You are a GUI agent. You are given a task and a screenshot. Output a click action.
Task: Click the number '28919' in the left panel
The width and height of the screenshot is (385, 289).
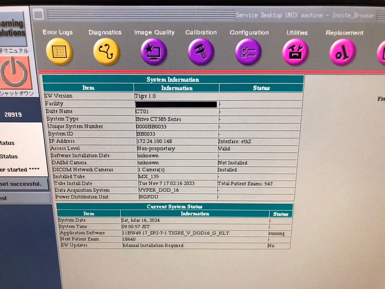[13, 114]
